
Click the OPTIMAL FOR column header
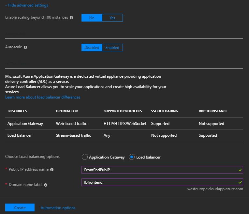click(x=67, y=111)
